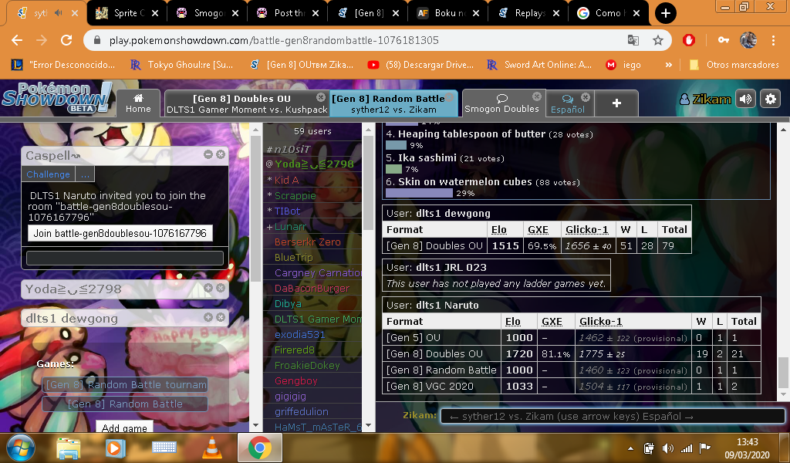Open the taskbar clock and date
Image resolution: width=790 pixels, height=463 pixels.
tap(747, 448)
